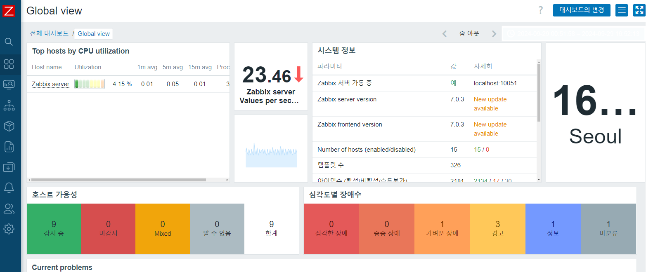Open the 가벼운 장애 problem count 1
The height and width of the screenshot is (272, 646).
pyautogui.click(x=442, y=224)
